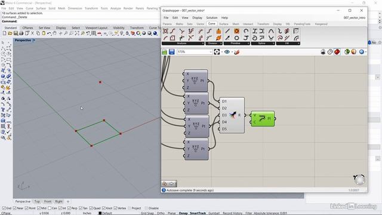Toggle Gumball in the Rhino status bar
Screen dimensions: 382x215
click(x=214, y=213)
